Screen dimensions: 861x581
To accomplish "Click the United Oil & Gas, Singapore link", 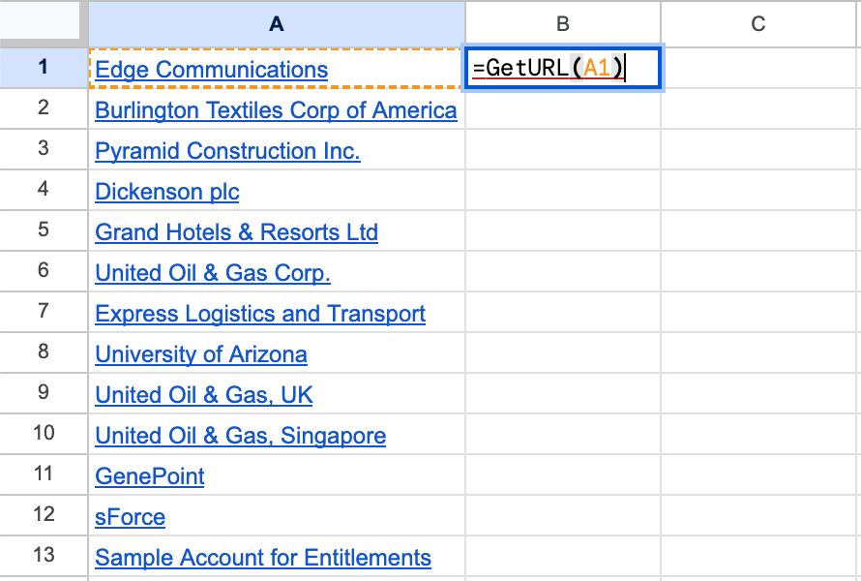I will 240,436.
